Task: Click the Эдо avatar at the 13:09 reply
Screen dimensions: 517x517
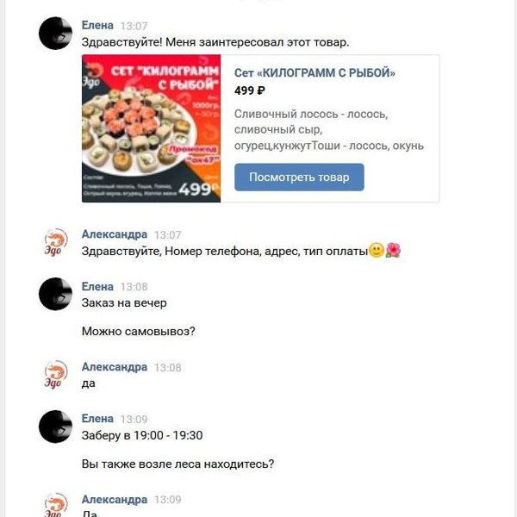Action: pyautogui.click(x=55, y=504)
